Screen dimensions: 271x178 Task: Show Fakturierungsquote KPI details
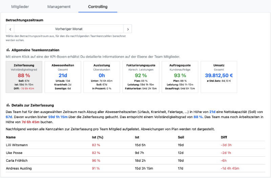[x=141, y=77]
